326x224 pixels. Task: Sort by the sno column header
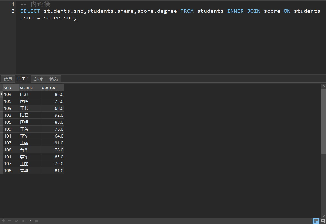(x=11, y=88)
